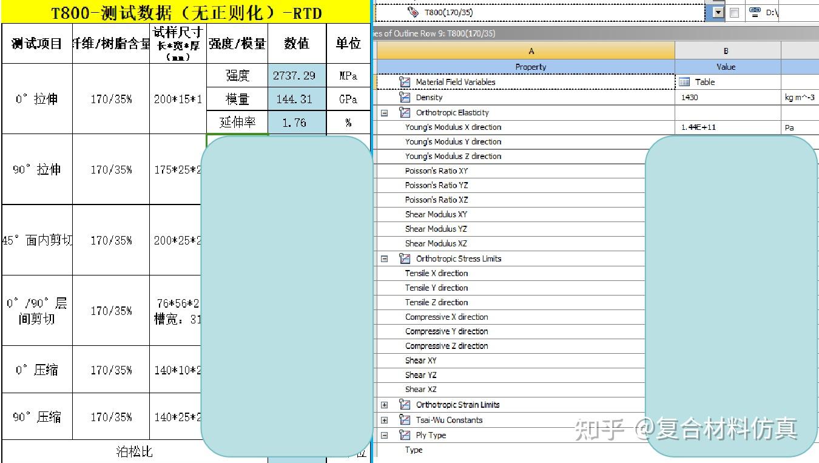Click the Property column header
The image size is (819, 463).
point(531,67)
